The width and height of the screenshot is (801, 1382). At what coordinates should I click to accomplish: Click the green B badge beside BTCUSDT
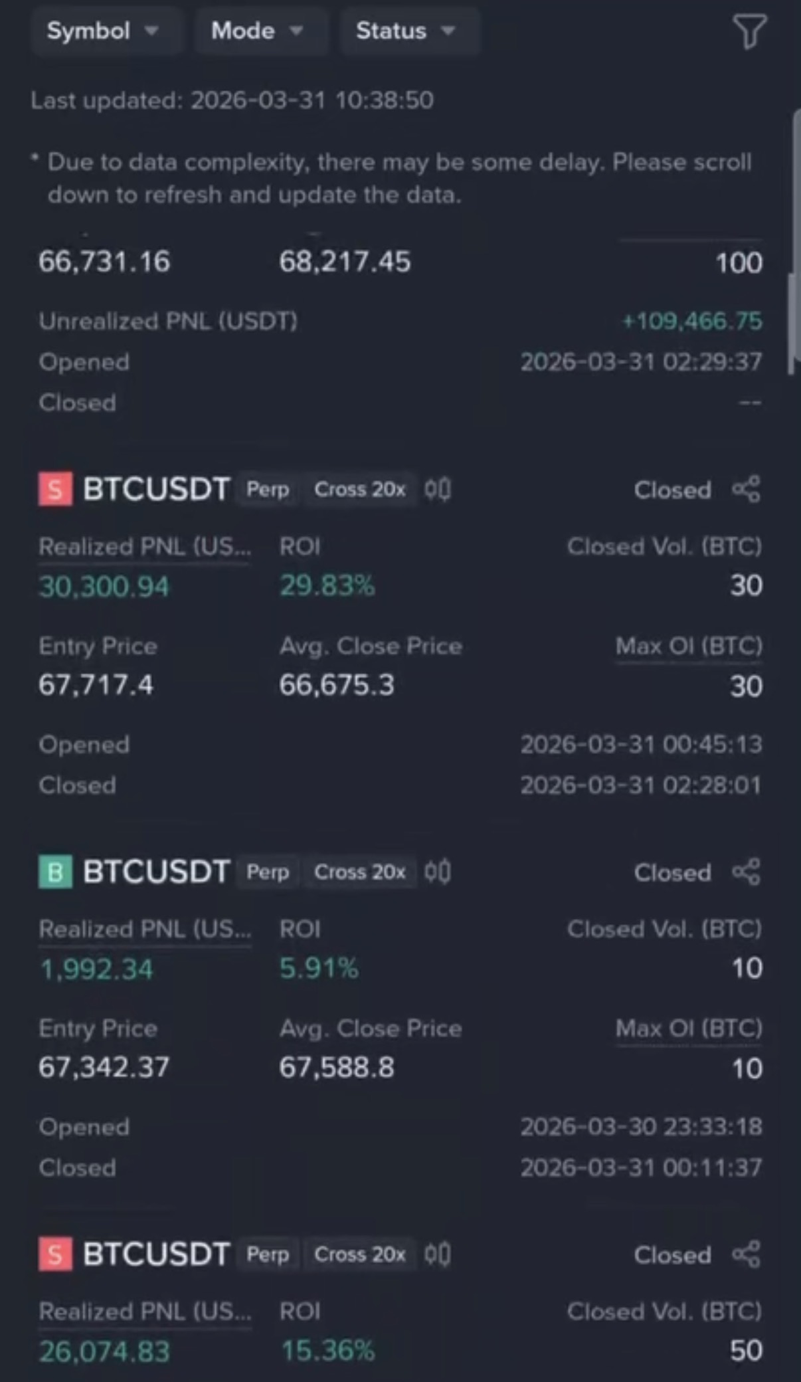click(55, 872)
